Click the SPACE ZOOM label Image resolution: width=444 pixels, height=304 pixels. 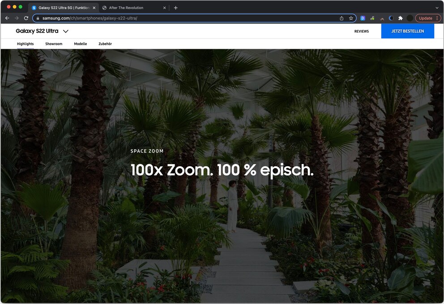[x=147, y=151]
